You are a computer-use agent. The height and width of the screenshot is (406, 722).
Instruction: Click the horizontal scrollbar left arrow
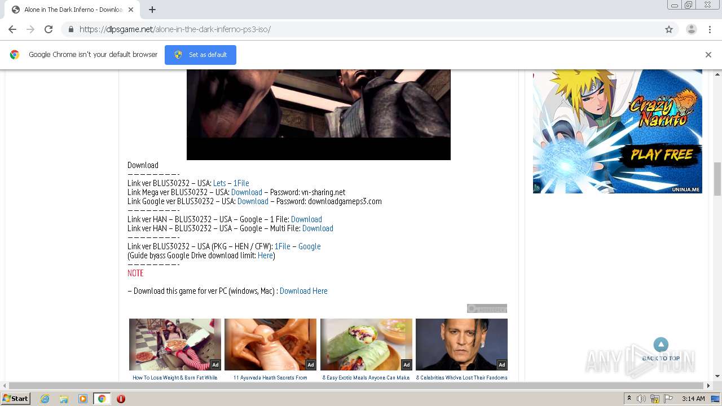point(5,386)
